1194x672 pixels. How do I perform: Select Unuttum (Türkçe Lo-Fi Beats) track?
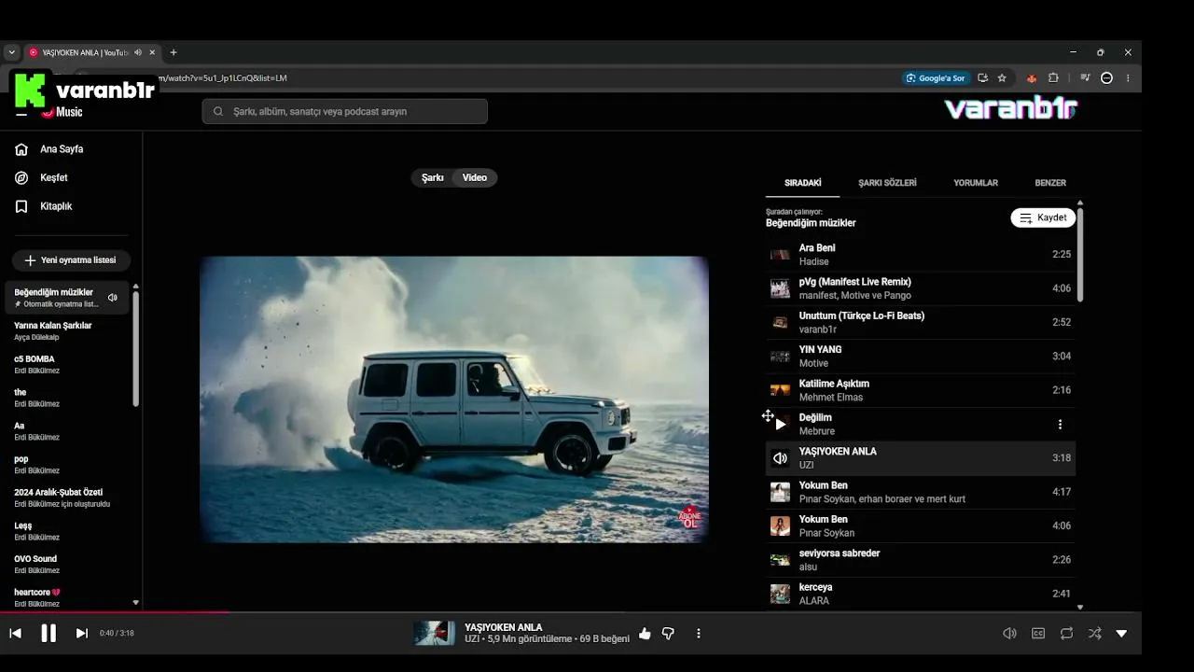[921, 323]
